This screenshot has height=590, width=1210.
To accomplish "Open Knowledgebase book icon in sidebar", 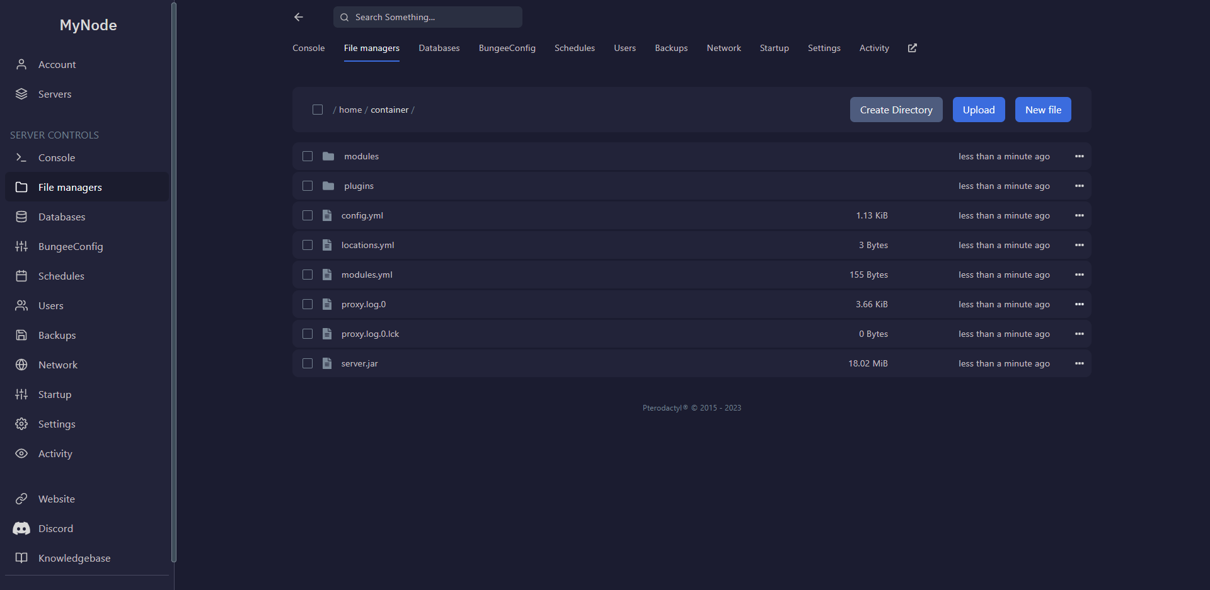I will [x=21, y=558].
